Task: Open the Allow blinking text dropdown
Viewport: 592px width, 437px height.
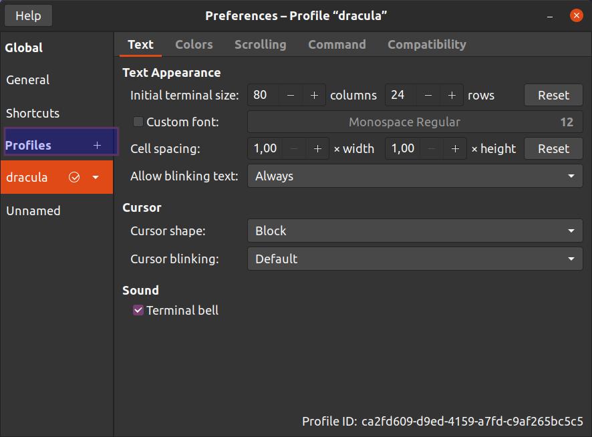Action: pos(415,176)
